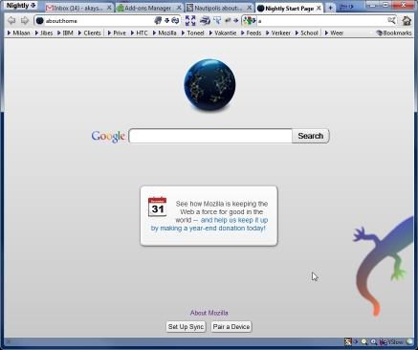418x350 pixels.
Task: Click the blue arrow next to S status icon
Action: (355, 342)
